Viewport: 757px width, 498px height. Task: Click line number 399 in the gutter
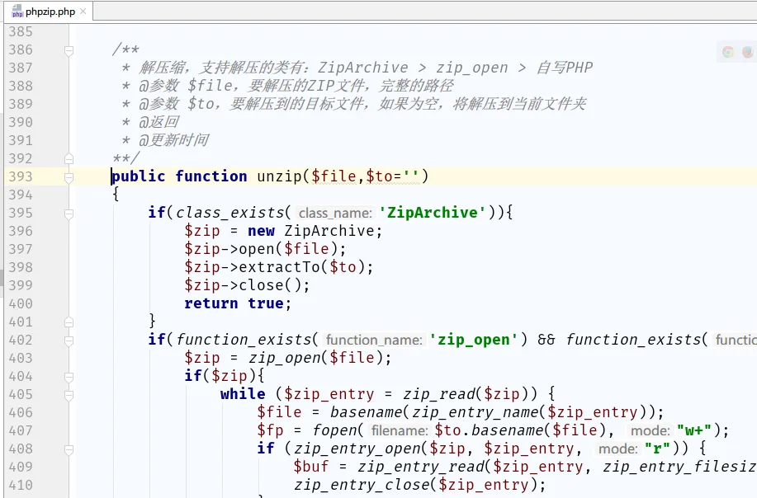[20, 285]
